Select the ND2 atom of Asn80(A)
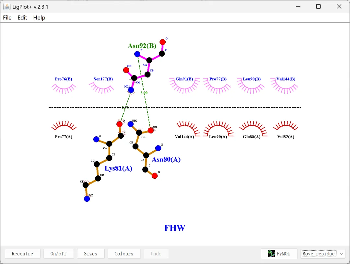This screenshot has height=264, width=350. (x=131, y=124)
